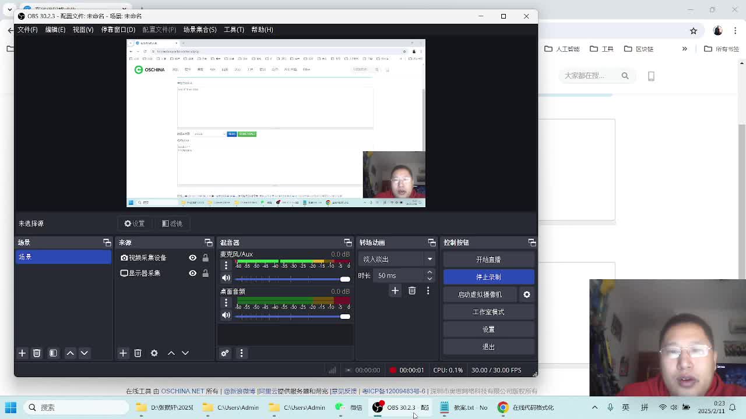The image size is (746, 419).
Task: Click the 开始直播 button
Action: [x=488, y=260]
